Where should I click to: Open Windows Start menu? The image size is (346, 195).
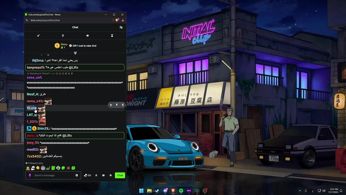pos(141,191)
